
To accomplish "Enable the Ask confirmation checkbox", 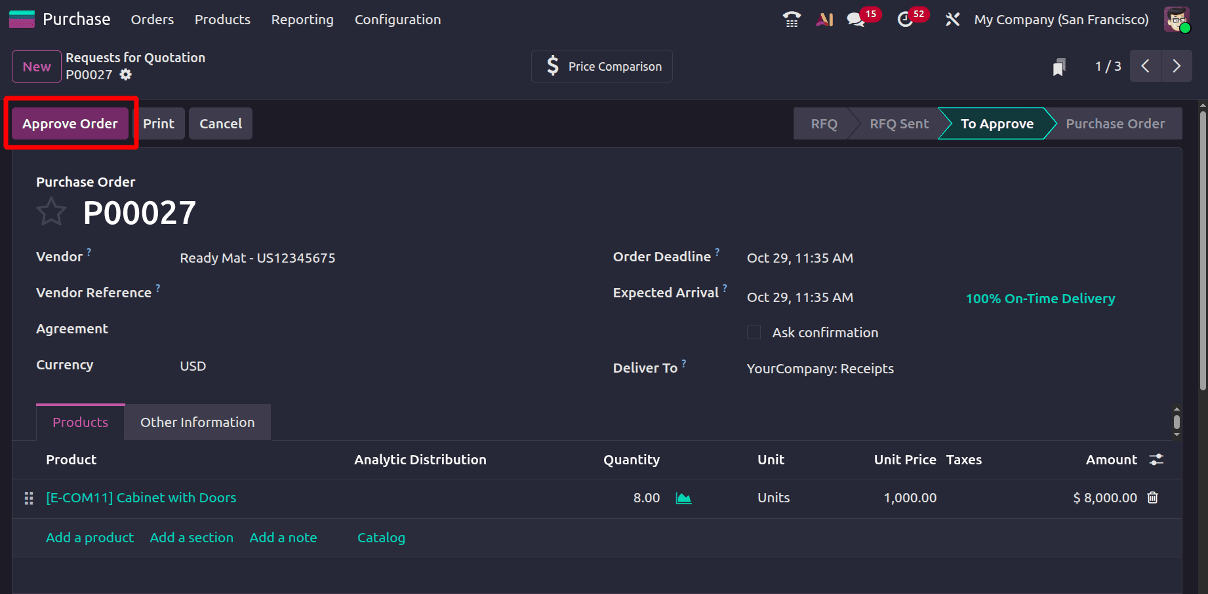I will click(x=753, y=332).
